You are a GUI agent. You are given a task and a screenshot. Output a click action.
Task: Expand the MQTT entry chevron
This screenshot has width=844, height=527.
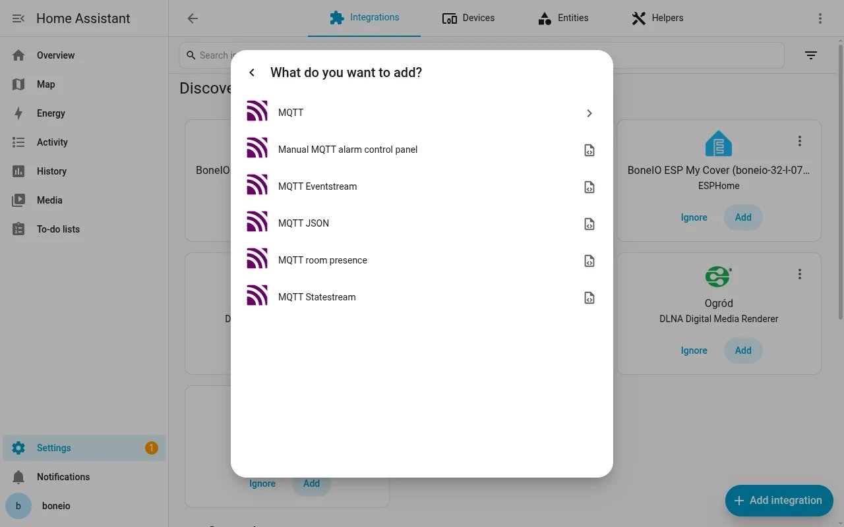[589, 113]
